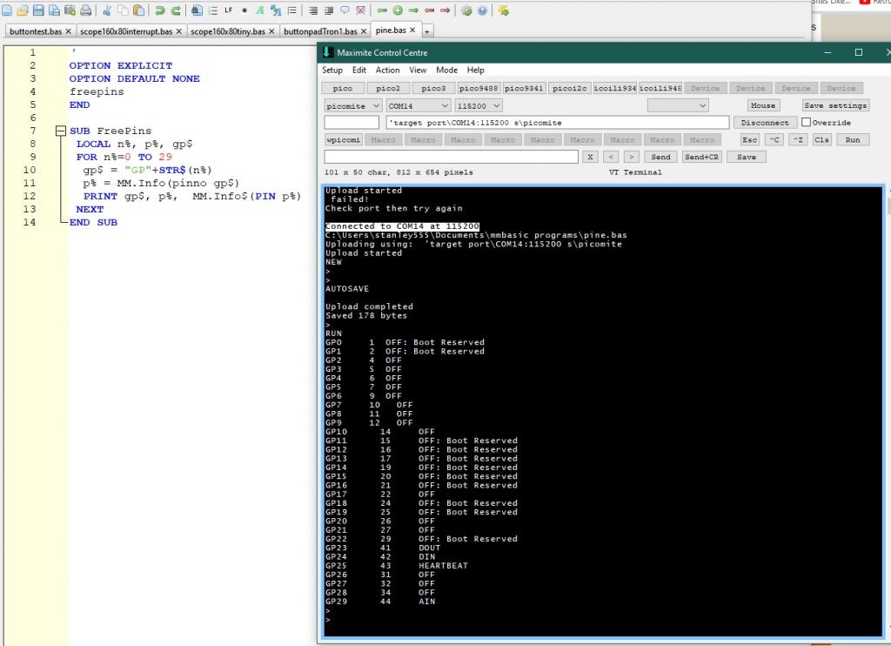The image size is (891, 646).
Task: Click the Redo arrow icon
Action: 176,10
